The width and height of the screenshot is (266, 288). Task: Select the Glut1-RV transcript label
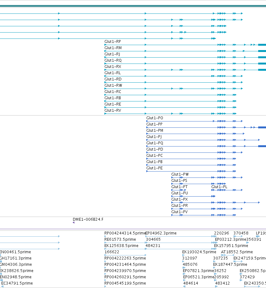pos(113,111)
